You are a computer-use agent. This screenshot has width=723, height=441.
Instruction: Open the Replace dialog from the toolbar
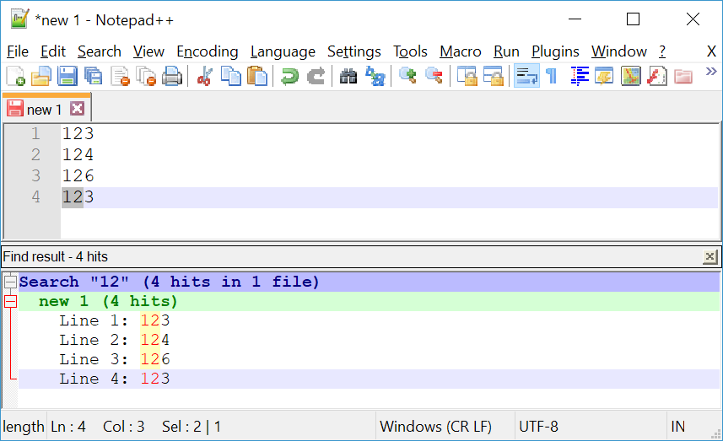[375, 76]
